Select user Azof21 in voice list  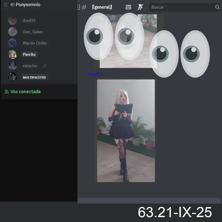click(29, 21)
